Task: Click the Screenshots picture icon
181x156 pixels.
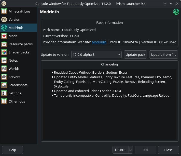Action: 4,85
